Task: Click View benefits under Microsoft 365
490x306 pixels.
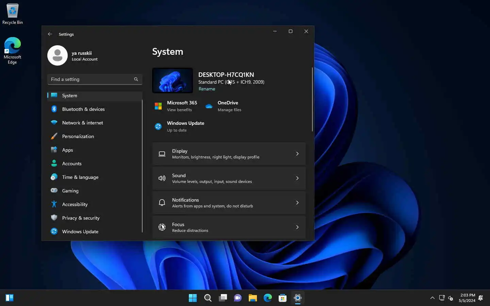Action: 179,110
